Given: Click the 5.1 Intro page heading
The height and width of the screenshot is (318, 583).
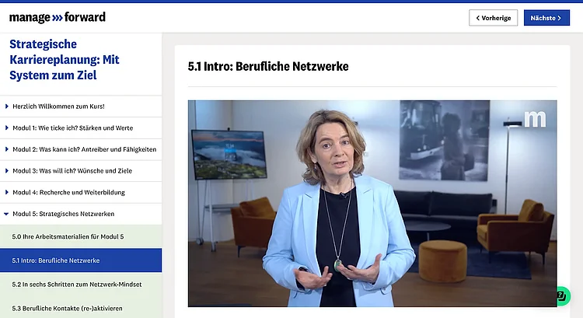Looking at the screenshot, I should pos(268,67).
